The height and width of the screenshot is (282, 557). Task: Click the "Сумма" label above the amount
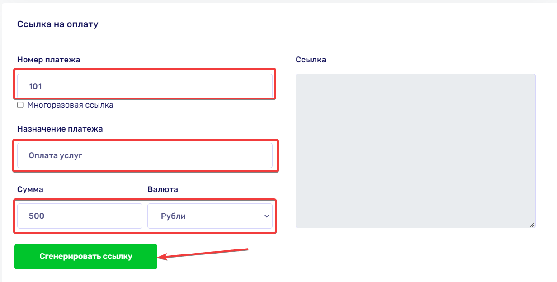pos(30,189)
